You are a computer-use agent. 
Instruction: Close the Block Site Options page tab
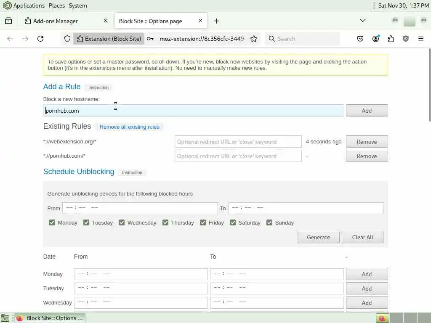tap(200, 21)
